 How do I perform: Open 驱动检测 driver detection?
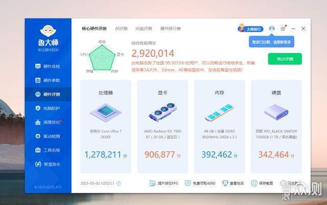48,136
